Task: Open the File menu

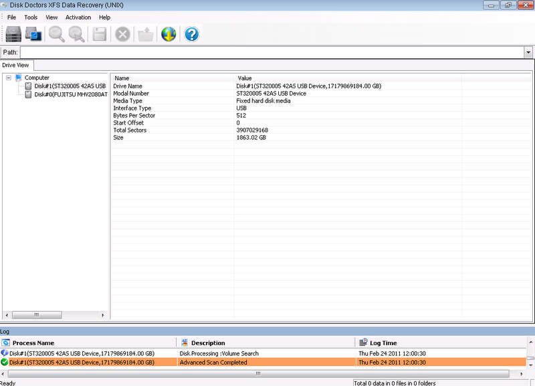Action: (x=11, y=17)
